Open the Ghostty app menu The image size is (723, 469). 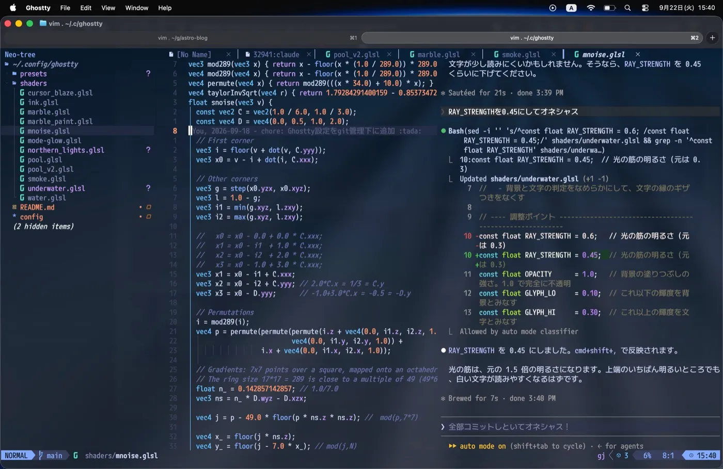[x=38, y=8]
